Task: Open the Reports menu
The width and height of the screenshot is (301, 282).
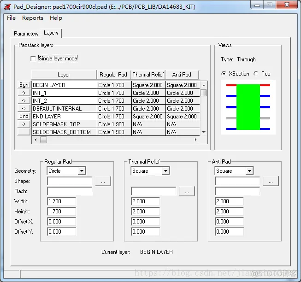Action: (33, 18)
